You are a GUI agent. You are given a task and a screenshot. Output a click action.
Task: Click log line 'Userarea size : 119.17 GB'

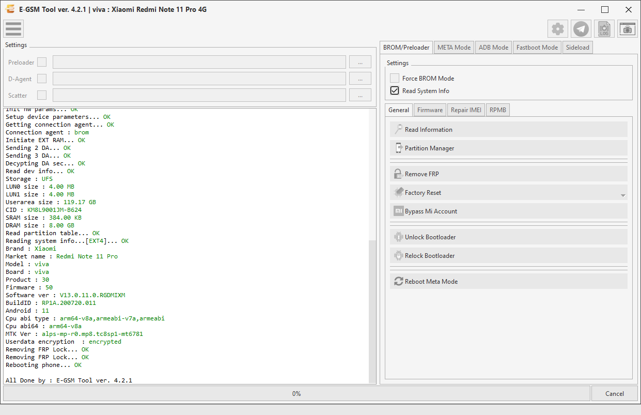pos(51,202)
